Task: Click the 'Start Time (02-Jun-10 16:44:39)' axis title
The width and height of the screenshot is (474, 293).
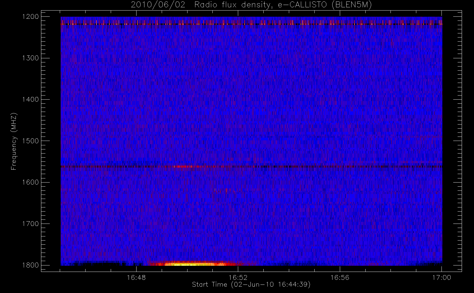Action: [251, 285]
